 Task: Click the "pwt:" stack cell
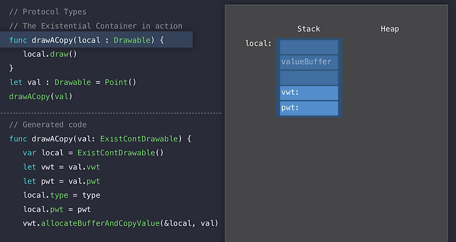point(309,108)
